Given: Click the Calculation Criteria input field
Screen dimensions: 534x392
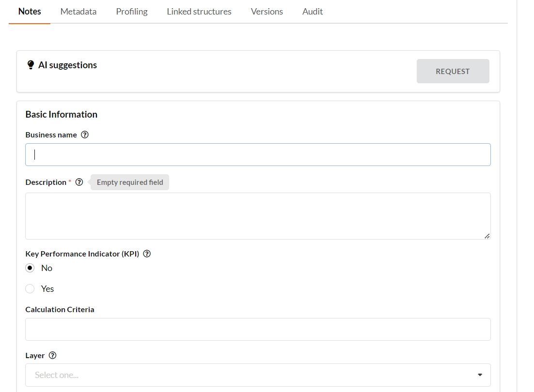Looking at the screenshot, I should click(x=258, y=329).
